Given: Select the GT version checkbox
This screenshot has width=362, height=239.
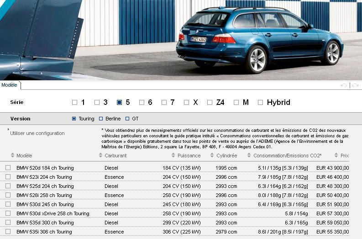Looking at the screenshot, I should 127,119.
